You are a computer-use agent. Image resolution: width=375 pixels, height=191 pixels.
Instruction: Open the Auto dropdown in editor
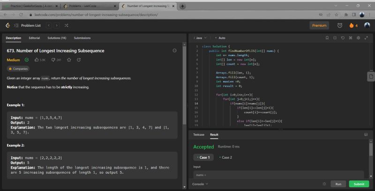pos(220,38)
